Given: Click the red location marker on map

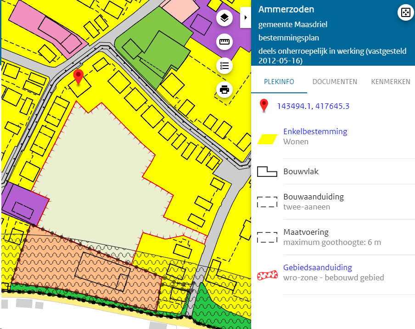Looking at the screenshot, I should (x=78, y=77).
